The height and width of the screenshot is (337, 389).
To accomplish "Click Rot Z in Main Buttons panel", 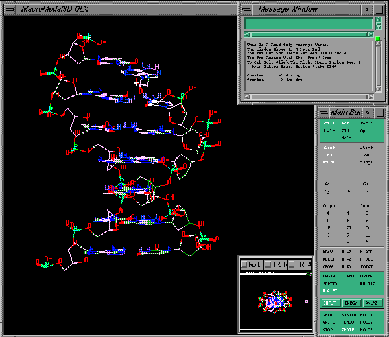I will [366, 123].
